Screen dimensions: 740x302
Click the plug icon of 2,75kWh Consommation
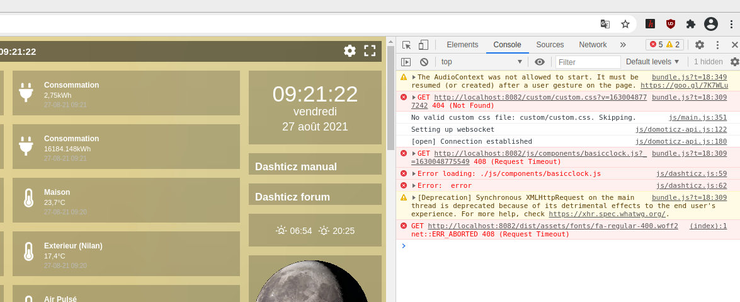coord(26,93)
